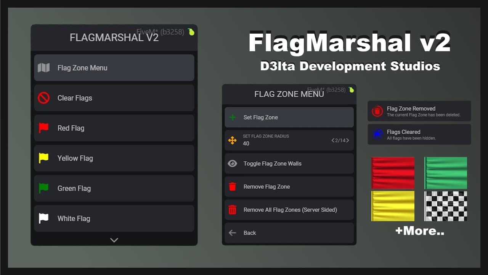Click the prohibition icon next to Clear Flags
Viewport: 488px width, 275px height.
click(44, 98)
